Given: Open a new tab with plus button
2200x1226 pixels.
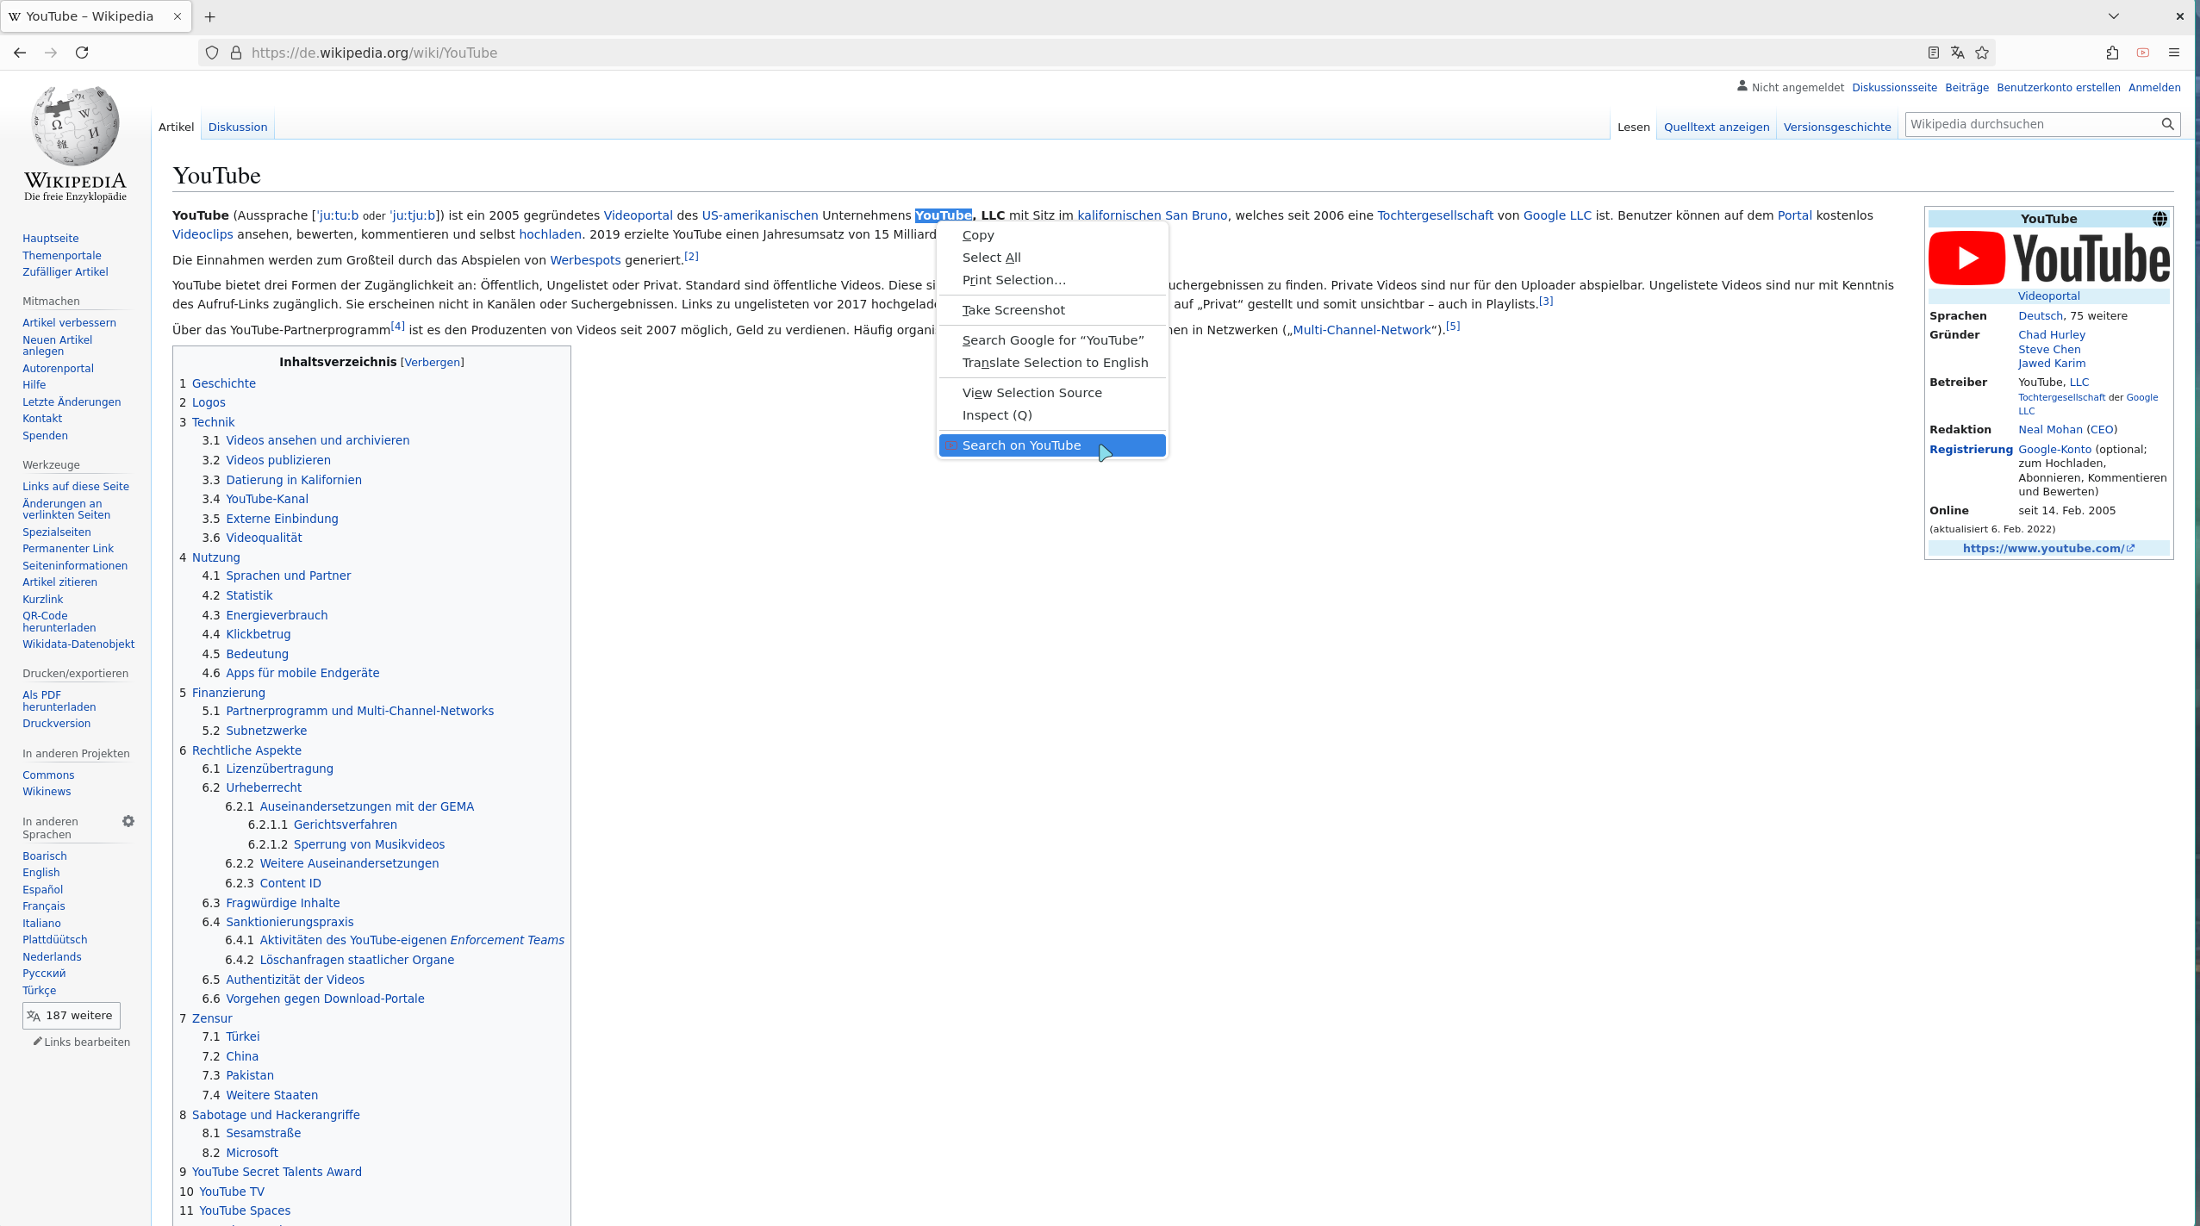Looking at the screenshot, I should [209, 16].
